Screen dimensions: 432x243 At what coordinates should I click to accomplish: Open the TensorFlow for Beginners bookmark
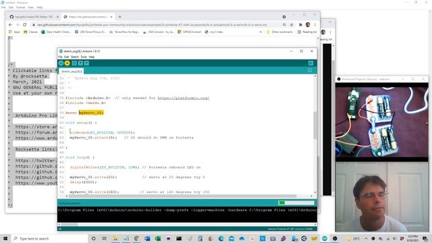(124, 32)
